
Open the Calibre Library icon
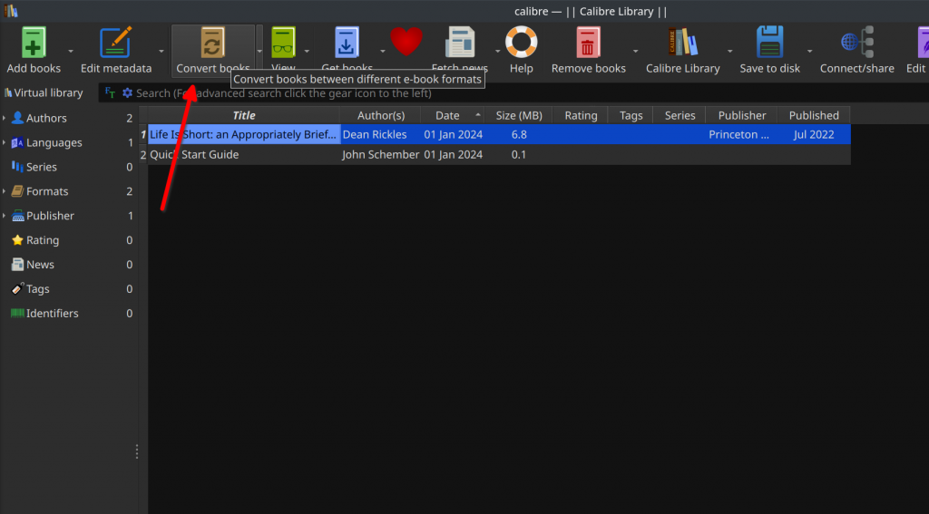(682, 42)
